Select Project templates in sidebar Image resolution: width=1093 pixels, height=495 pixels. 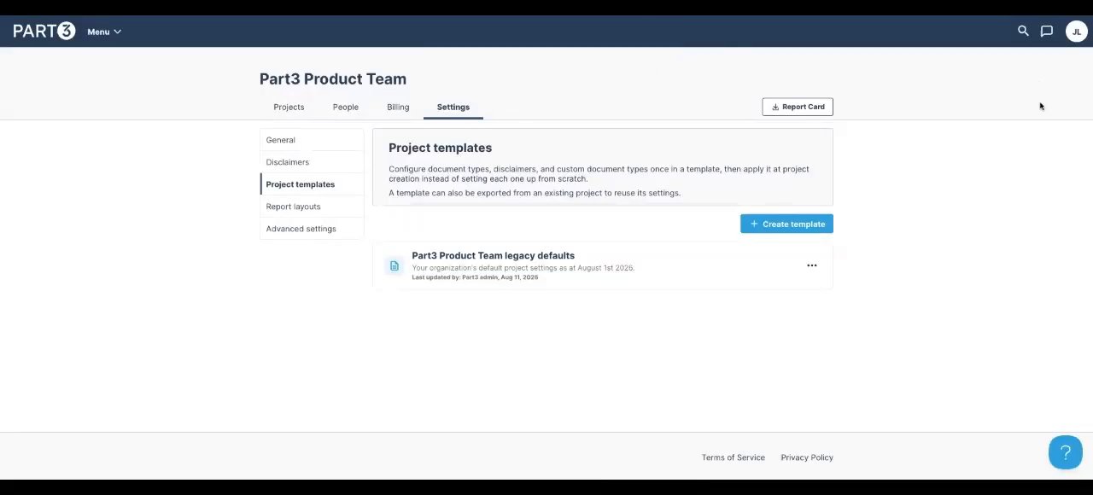tap(312, 184)
